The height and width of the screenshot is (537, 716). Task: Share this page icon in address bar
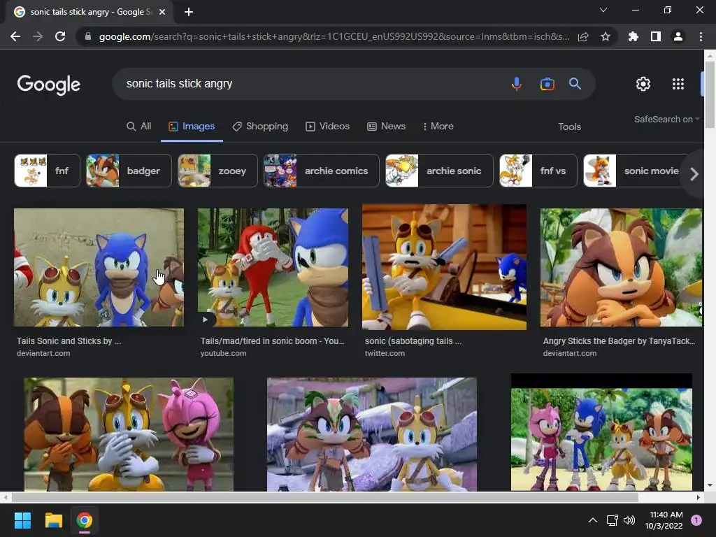[x=583, y=36]
